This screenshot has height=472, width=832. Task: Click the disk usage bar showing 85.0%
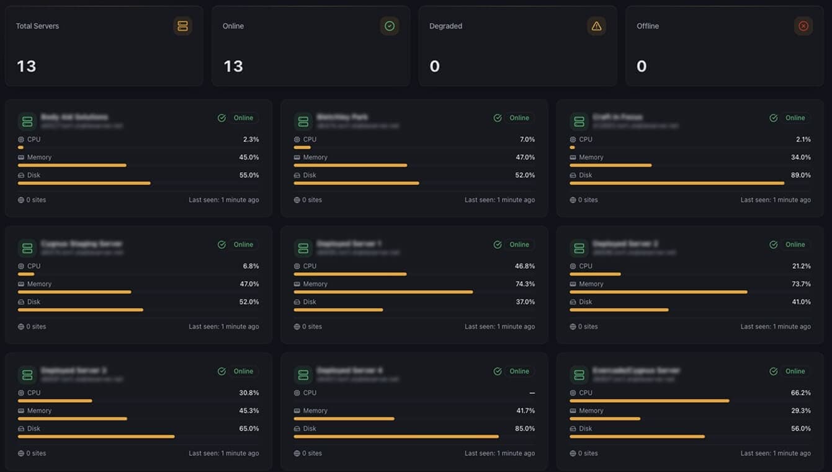[x=414, y=437]
